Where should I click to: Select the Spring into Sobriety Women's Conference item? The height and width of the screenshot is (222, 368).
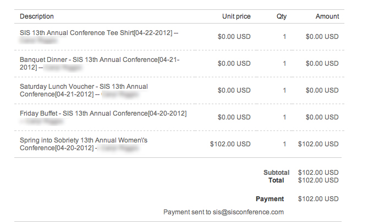84,144
